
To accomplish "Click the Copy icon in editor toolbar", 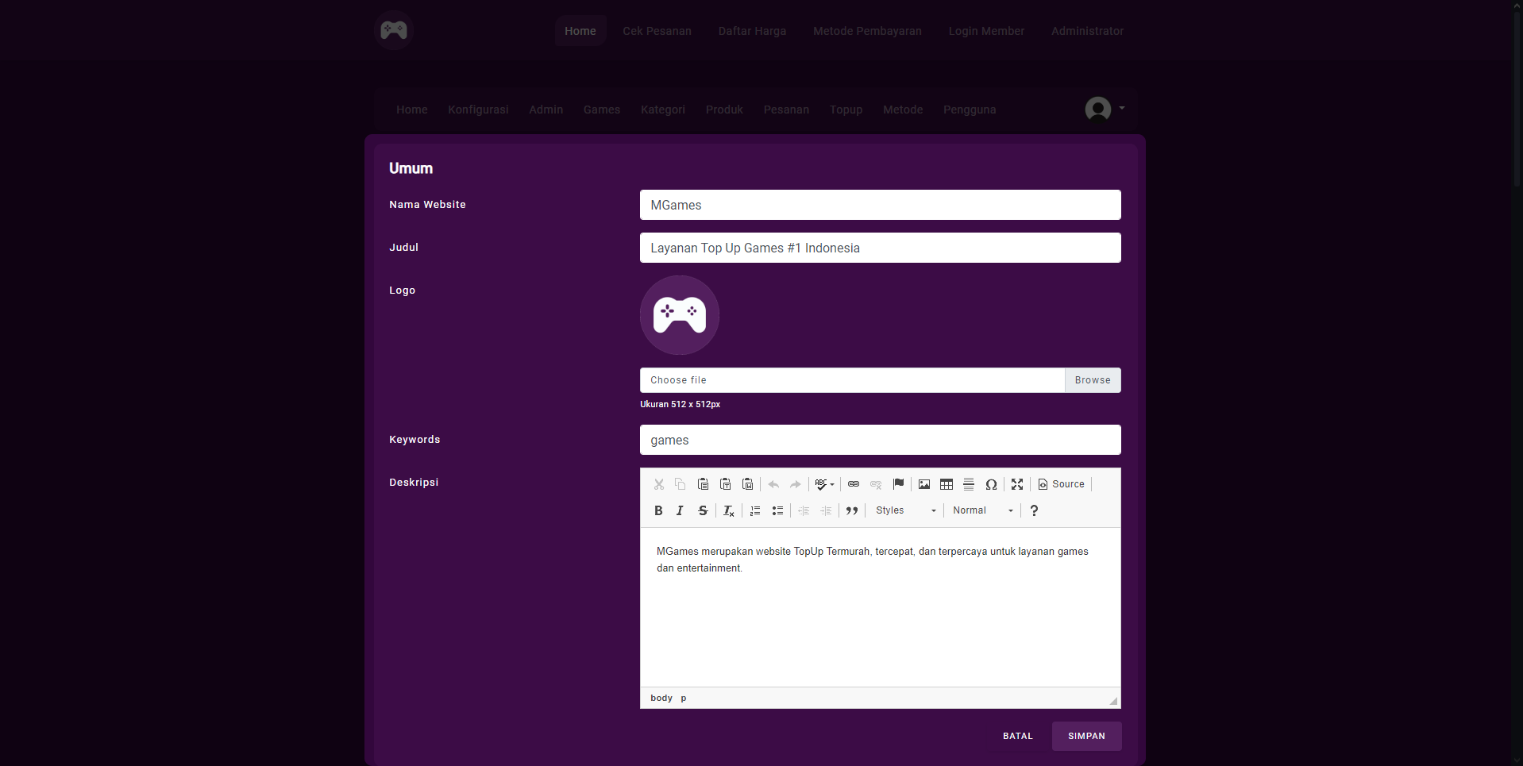I will [x=681, y=484].
